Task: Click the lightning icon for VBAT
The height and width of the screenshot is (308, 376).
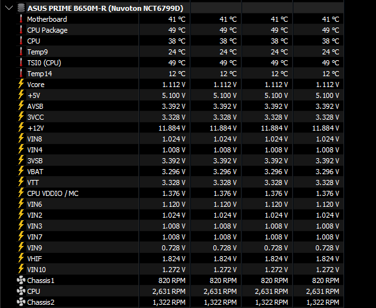Action: [21, 172]
